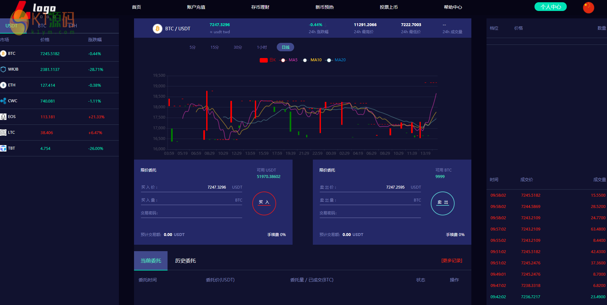Click the WKJB coin icon
This screenshot has width=607, height=305.
[3, 69]
